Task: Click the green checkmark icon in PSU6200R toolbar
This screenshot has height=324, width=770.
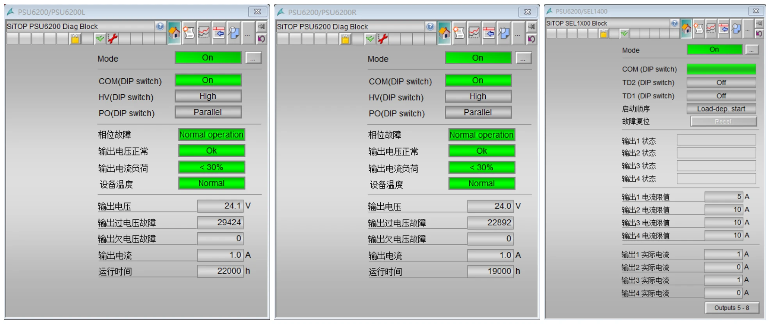Action: pyautogui.click(x=370, y=39)
